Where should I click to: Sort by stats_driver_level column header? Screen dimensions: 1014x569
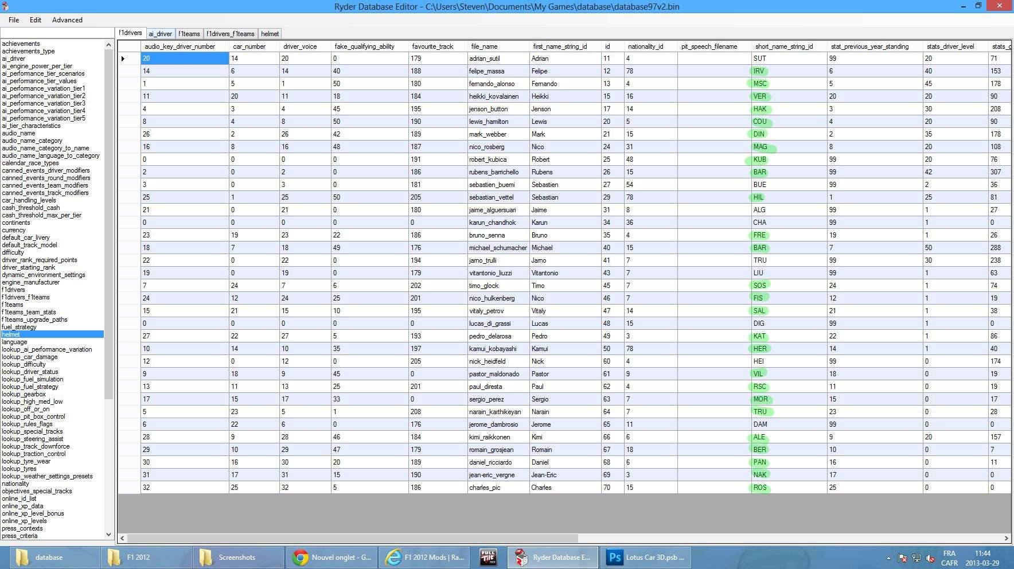click(x=955, y=46)
